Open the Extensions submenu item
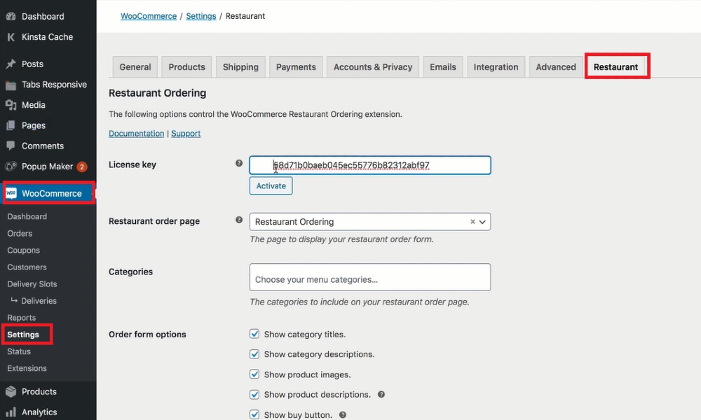 click(x=27, y=368)
